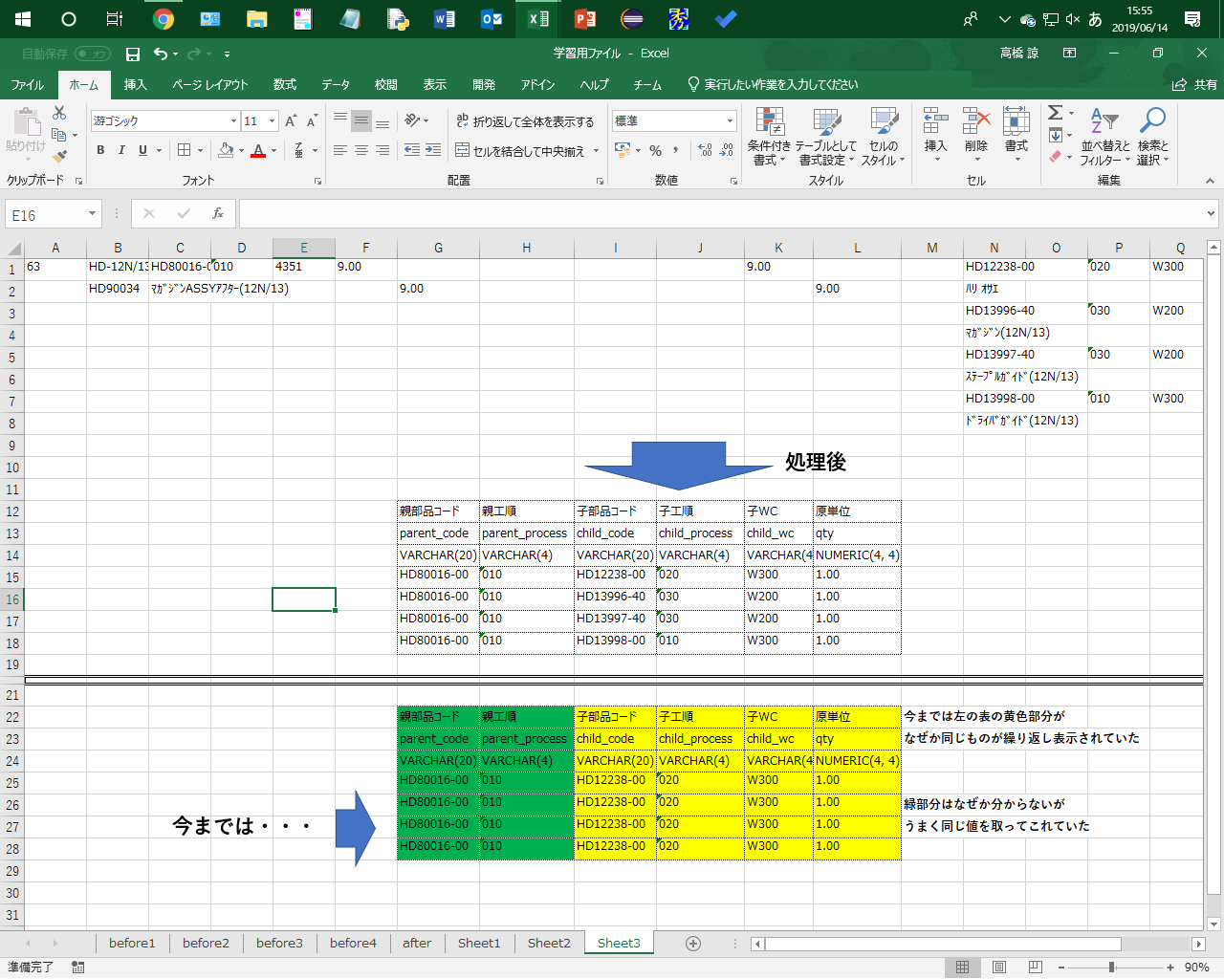Image resolution: width=1224 pixels, height=979 pixels.
Task: Switch to the before1 sheet tab
Action: point(132,944)
